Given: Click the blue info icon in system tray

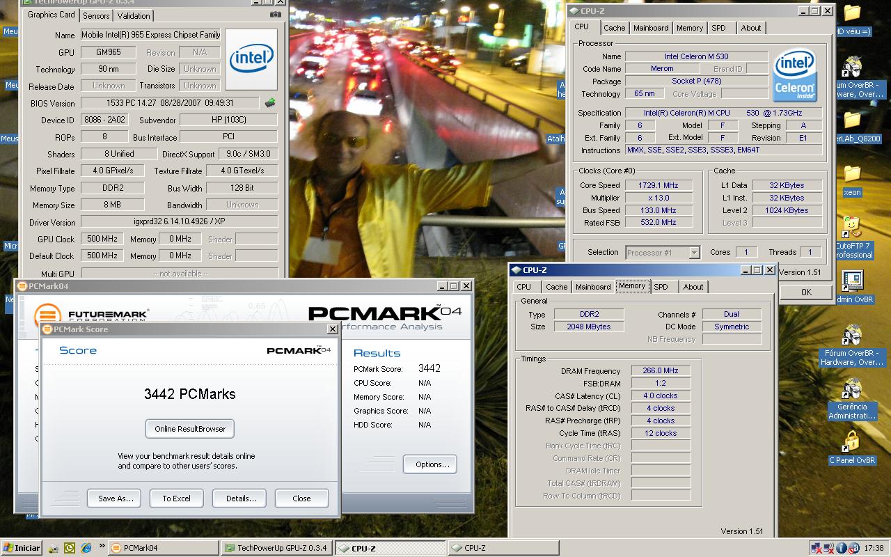Looking at the screenshot, I should [x=841, y=548].
